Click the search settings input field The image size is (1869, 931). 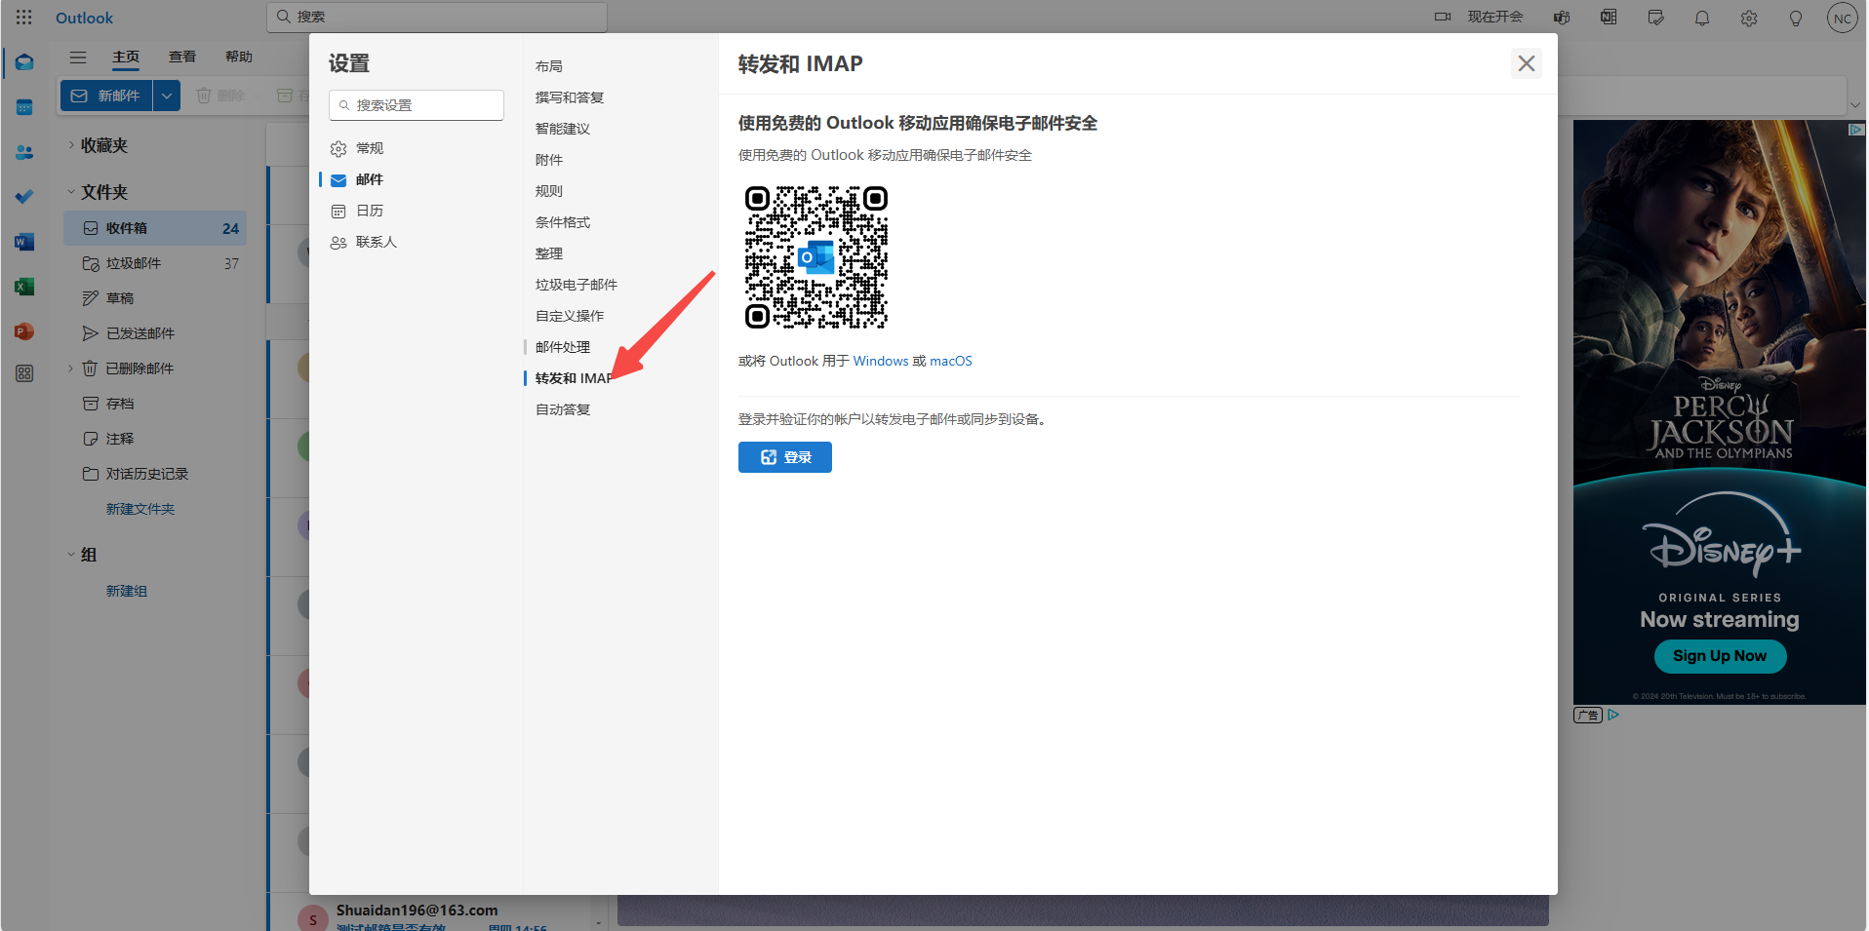coord(417,105)
